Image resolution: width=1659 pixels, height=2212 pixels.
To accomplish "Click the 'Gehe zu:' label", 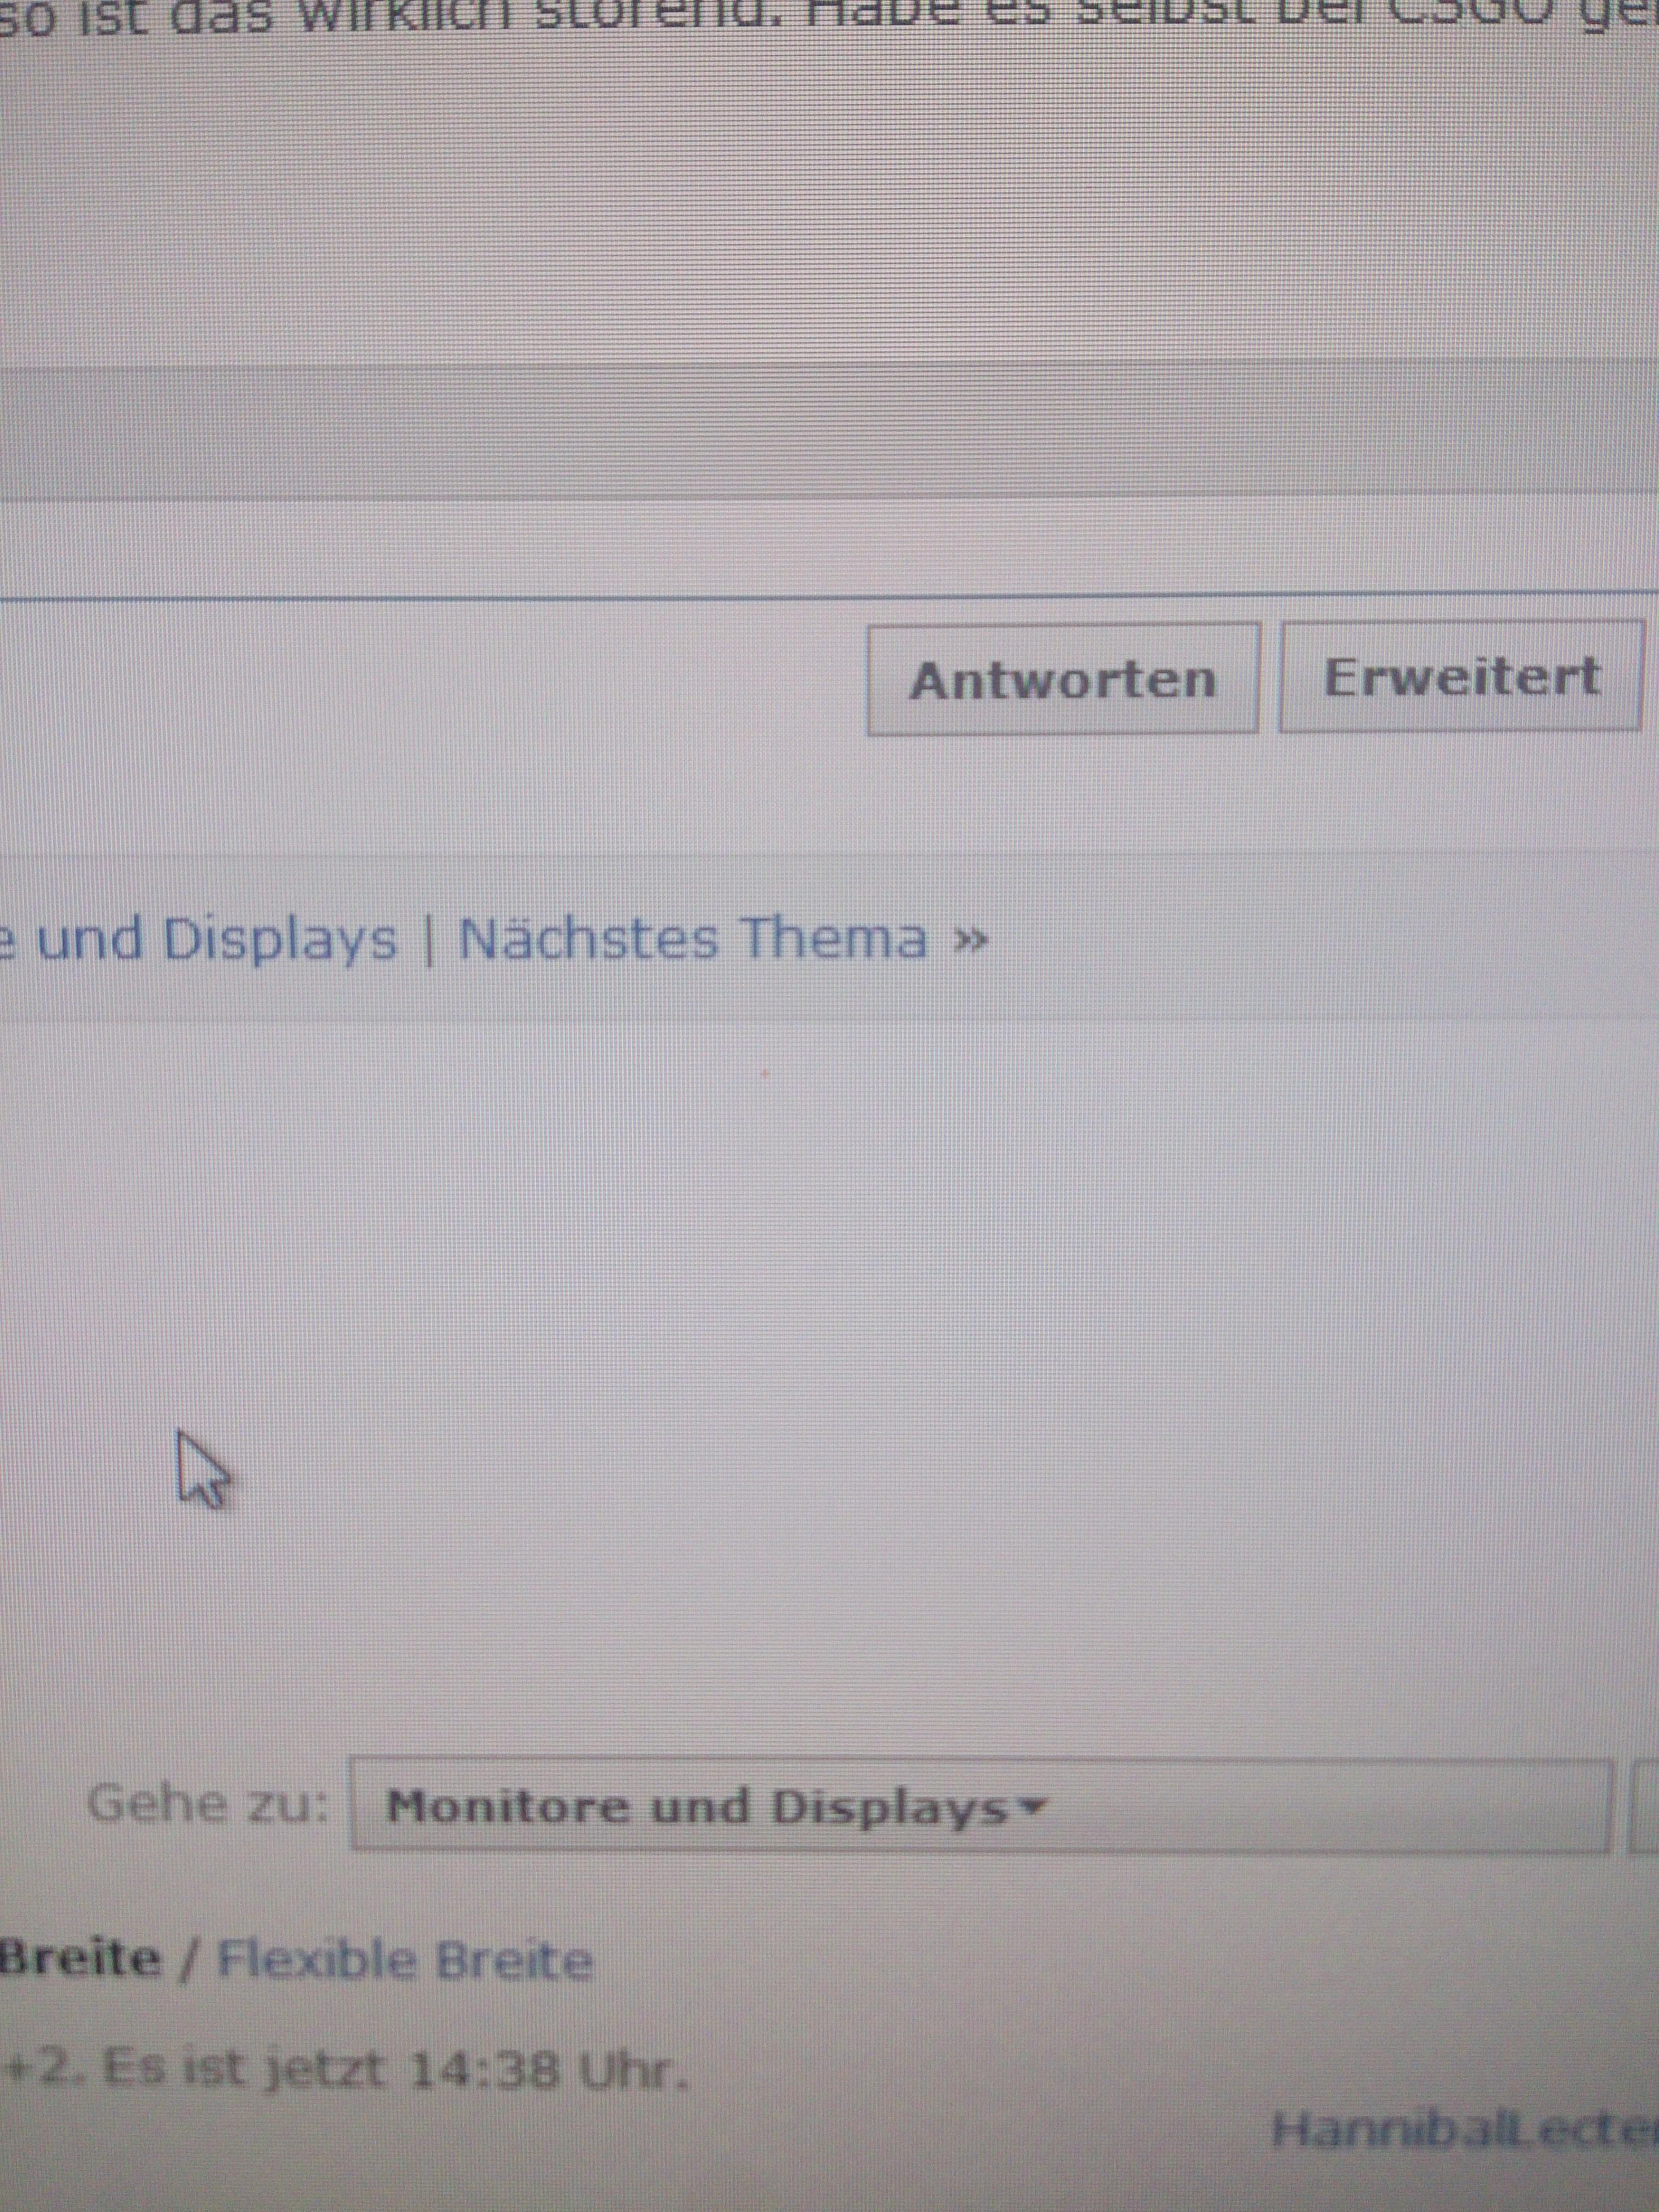I will [207, 1804].
